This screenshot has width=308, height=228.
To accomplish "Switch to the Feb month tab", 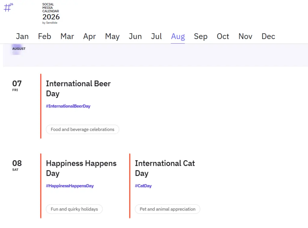I will tap(45, 36).
